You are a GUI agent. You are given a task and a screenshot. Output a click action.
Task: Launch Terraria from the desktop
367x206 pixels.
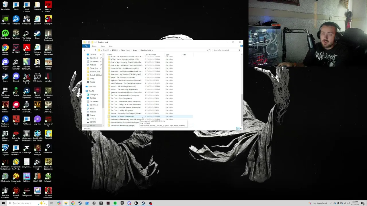[x=16, y=92]
